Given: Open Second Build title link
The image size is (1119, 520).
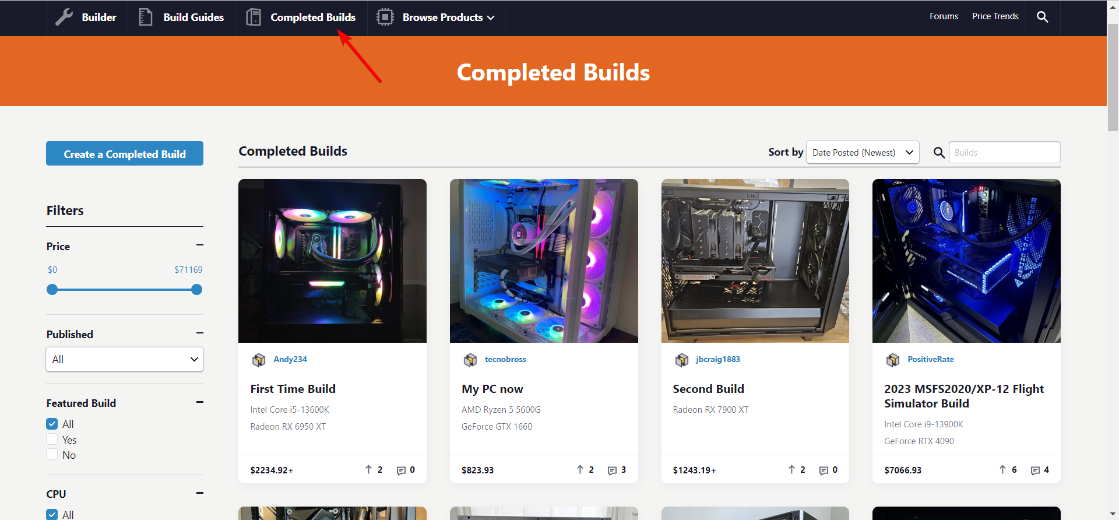Looking at the screenshot, I should [x=709, y=389].
